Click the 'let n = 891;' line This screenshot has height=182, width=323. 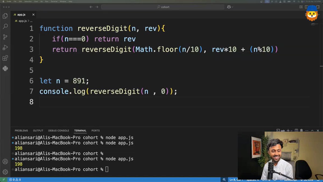tap(64, 81)
